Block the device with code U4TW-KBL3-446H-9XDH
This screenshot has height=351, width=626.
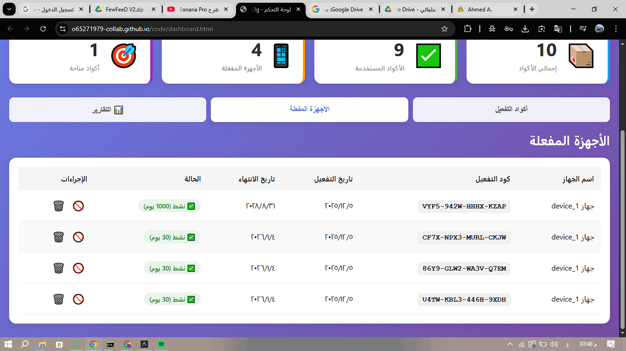[x=78, y=299]
